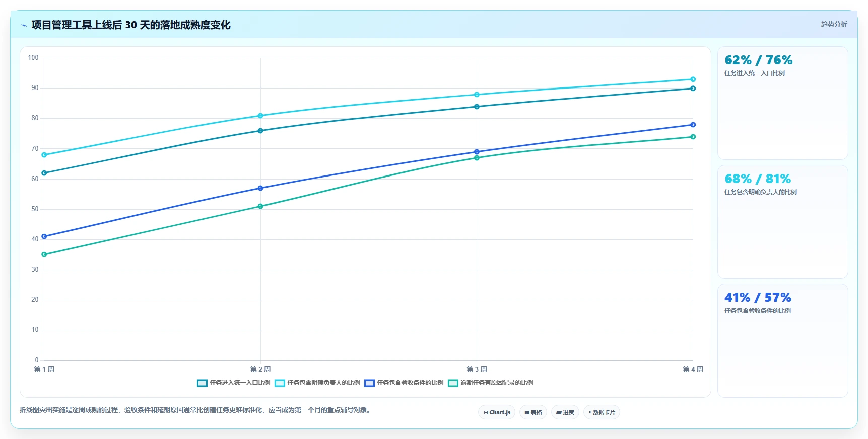The height and width of the screenshot is (439, 868).
Task: Click the trend icon beside the title
Action: (24, 25)
